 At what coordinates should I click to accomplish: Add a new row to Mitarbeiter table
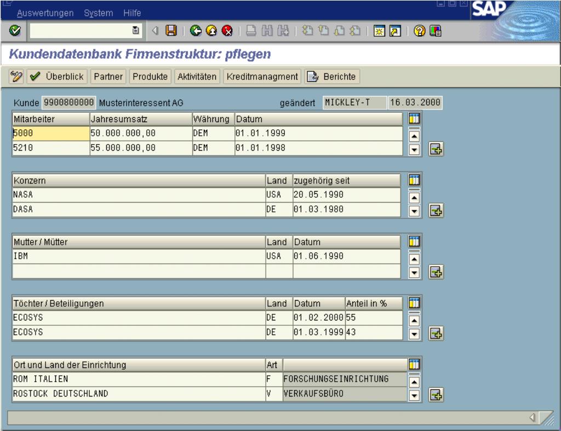(436, 149)
